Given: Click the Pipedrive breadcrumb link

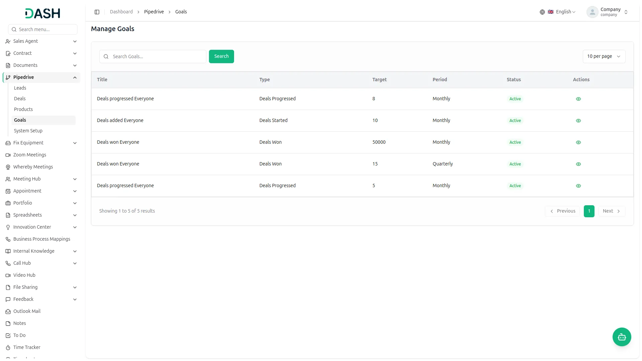Looking at the screenshot, I should [154, 12].
